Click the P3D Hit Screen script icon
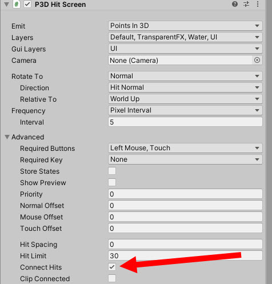 click(x=17, y=4)
